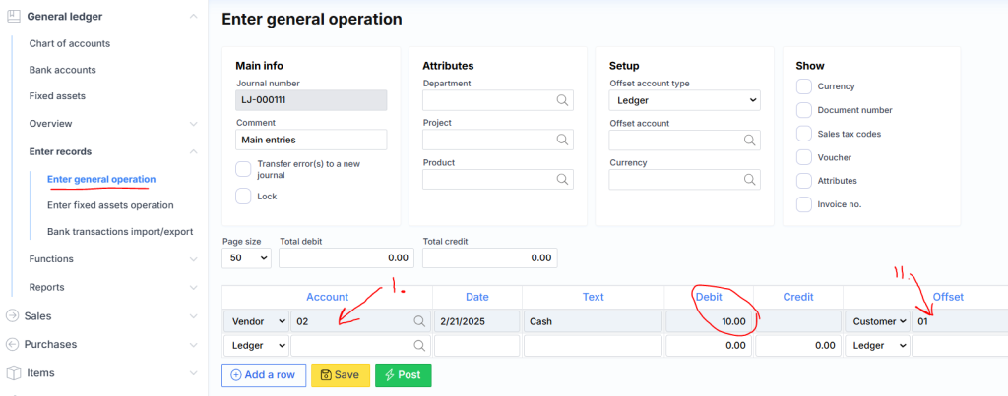Click the yellow Save button
The width and height of the screenshot is (1008, 396).
340,374
